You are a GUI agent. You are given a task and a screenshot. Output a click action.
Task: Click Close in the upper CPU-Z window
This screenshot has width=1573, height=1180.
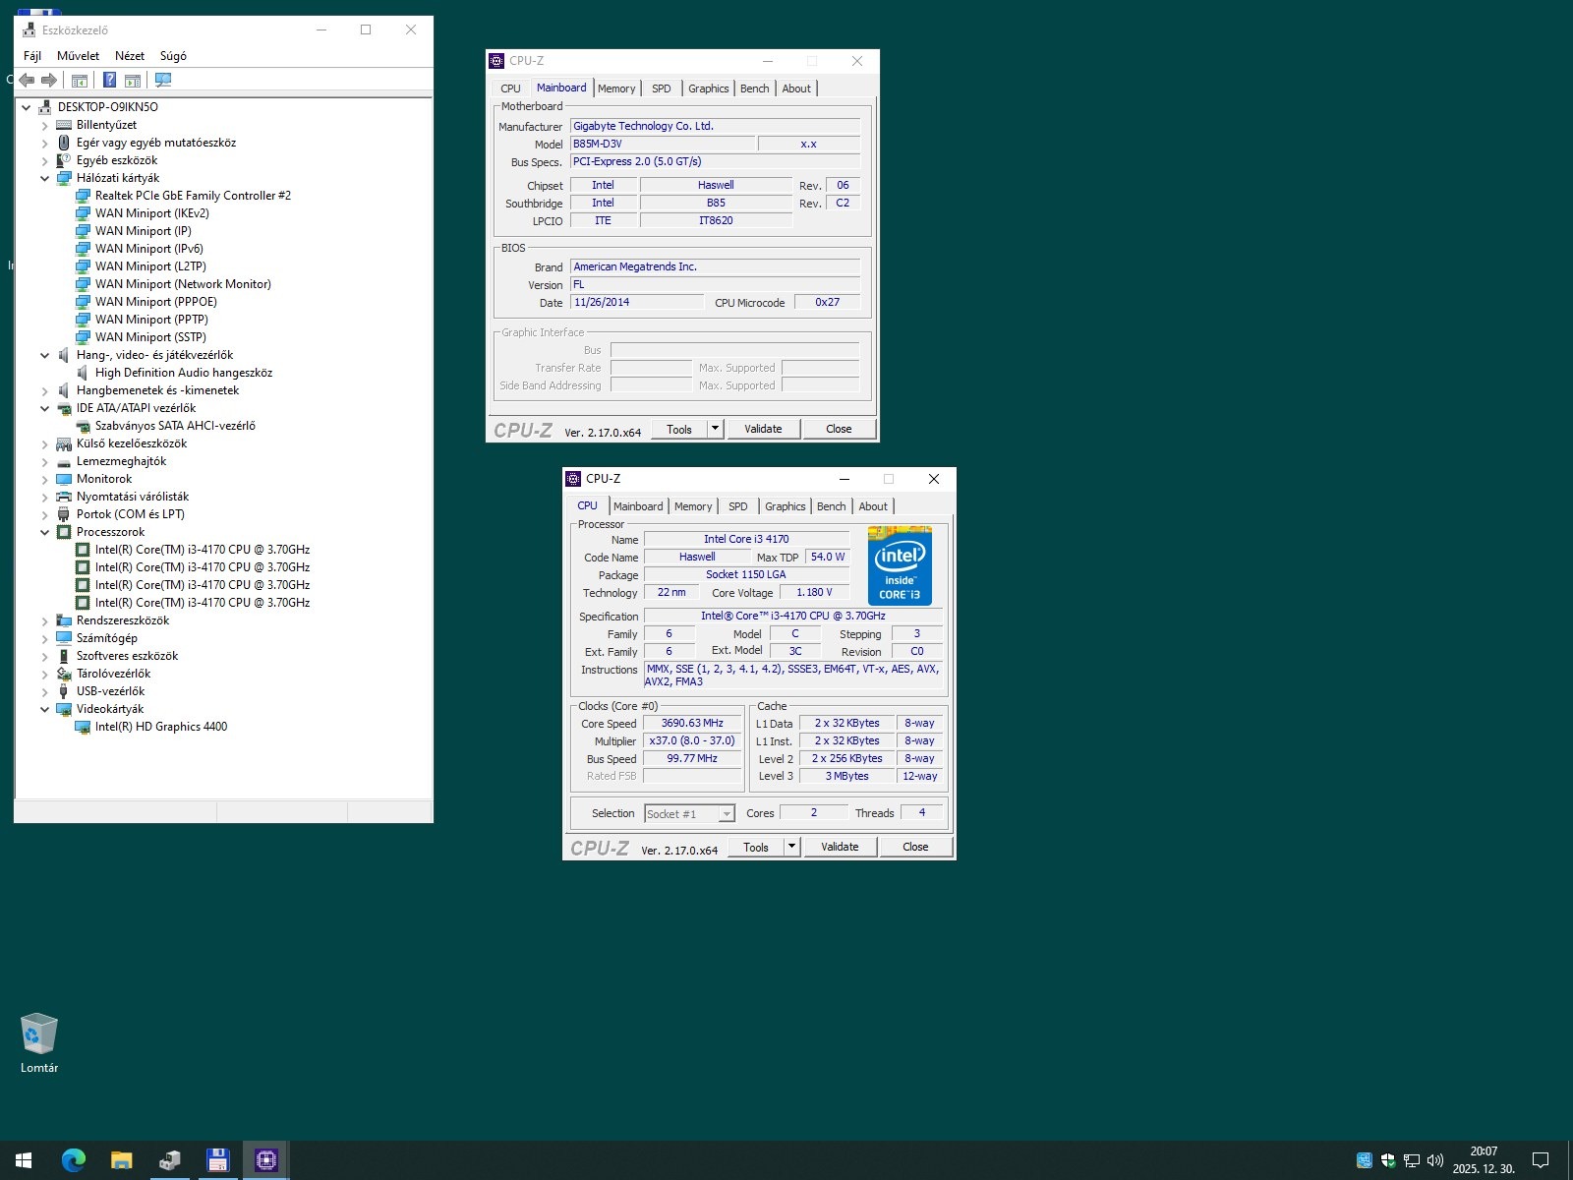[839, 429]
